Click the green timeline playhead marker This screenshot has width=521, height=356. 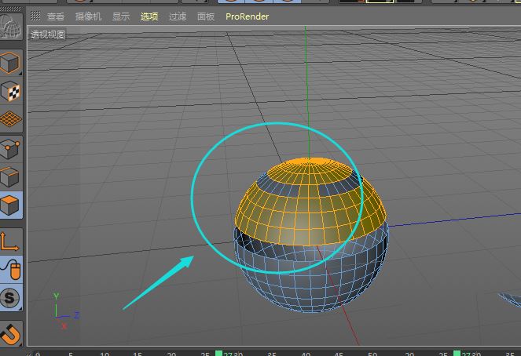(219, 354)
